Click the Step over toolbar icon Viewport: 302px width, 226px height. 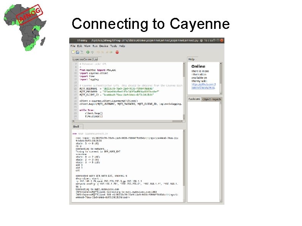98,52
